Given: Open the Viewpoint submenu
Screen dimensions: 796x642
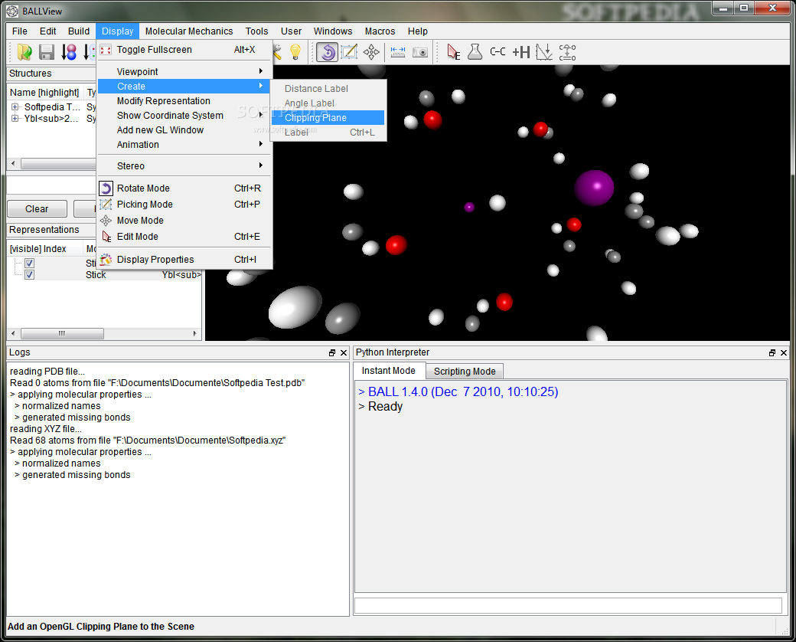Looking at the screenshot, I should click(184, 72).
